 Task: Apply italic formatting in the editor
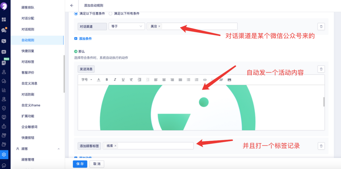pyautogui.click(x=115, y=80)
